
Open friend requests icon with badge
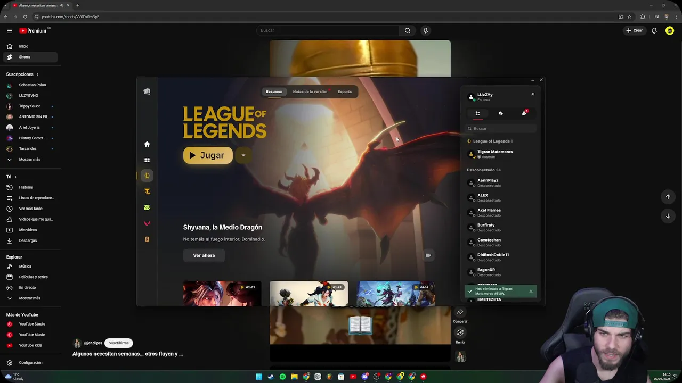point(524,113)
